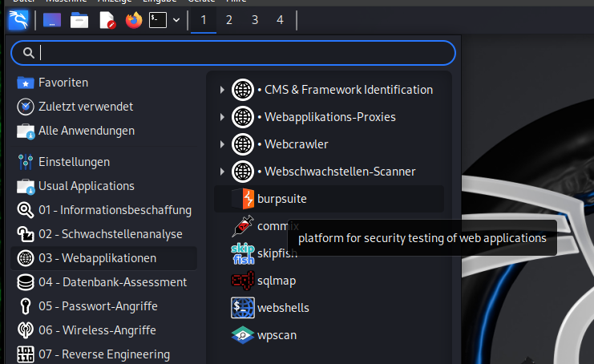This screenshot has width=594, height=364.
Task: Click the Usual Applications folder icon
Action: point(26,186)
